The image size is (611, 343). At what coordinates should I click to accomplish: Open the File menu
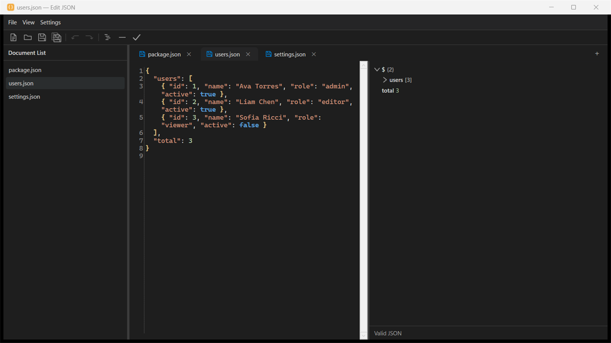(x=13, y=22)
